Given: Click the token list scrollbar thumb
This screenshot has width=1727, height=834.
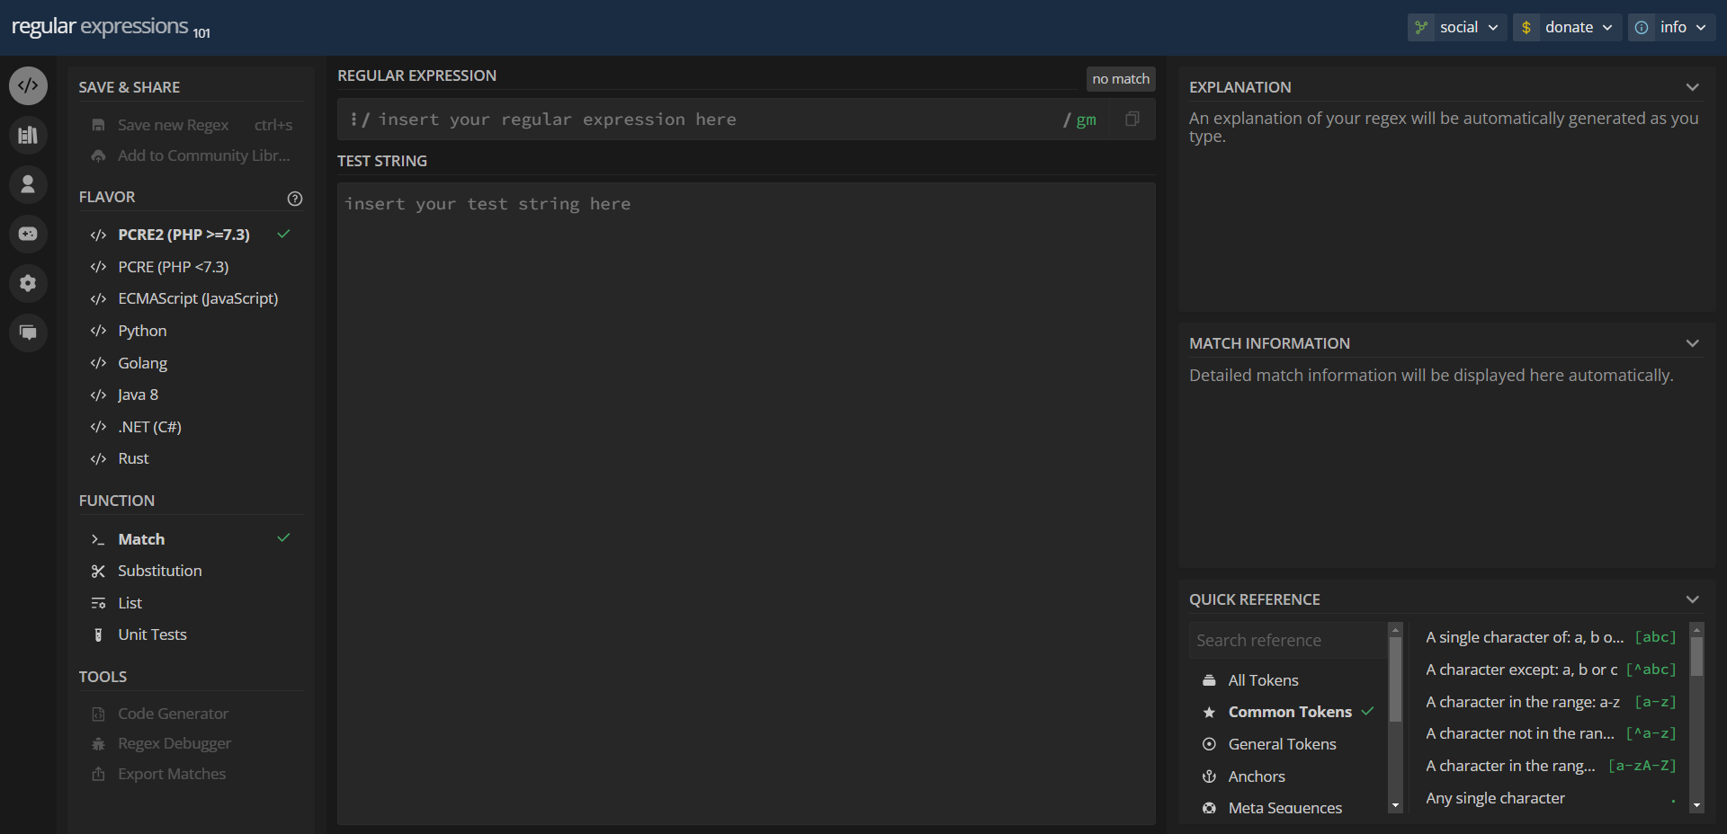Looking at the screenshot, I should coord(1696,656).
